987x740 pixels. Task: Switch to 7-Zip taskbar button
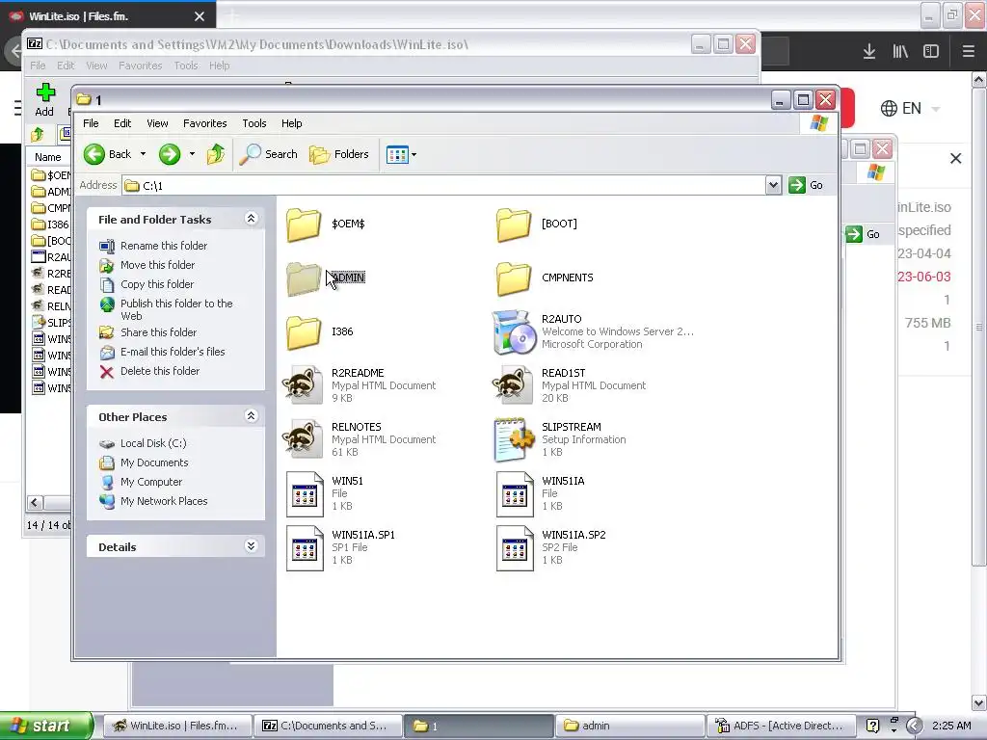point(328,726)
